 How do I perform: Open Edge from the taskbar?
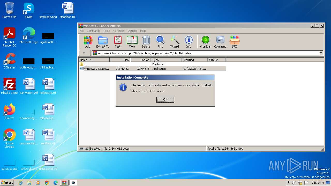tap(56, 183)
